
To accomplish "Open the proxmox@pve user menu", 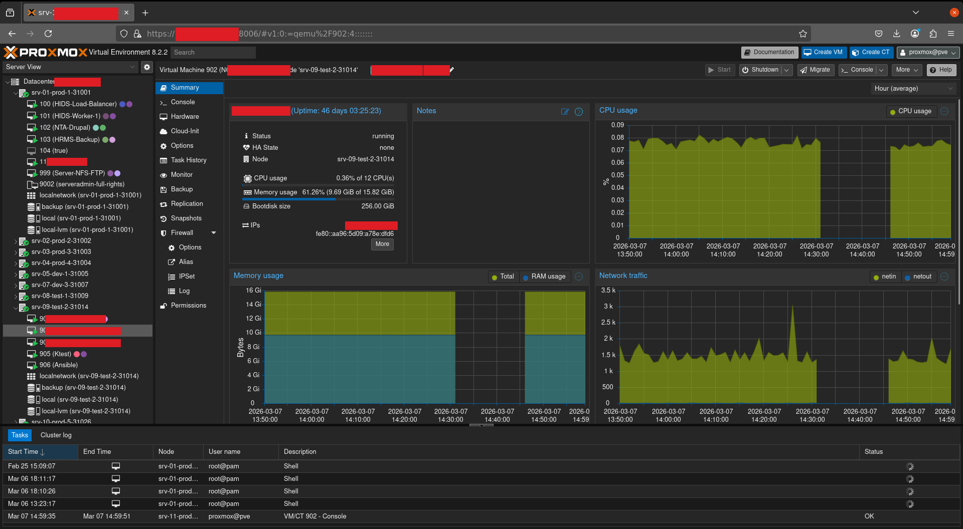I will pos(928,52).
